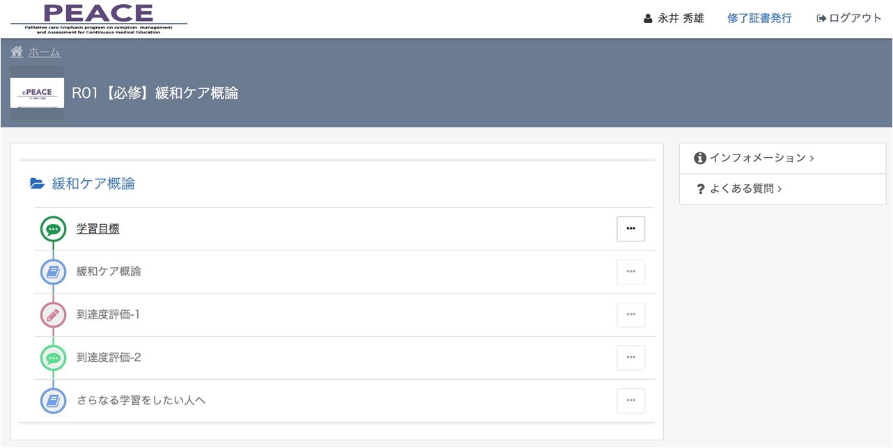
Task: Open the ellipsis menu for 緩和ケア概論 row
Action: 630,272
